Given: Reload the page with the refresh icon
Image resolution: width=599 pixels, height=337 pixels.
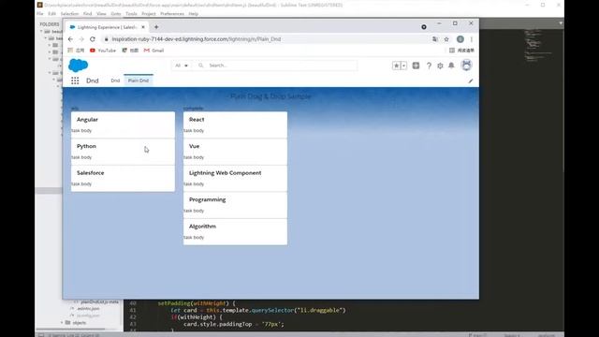Looking at the screenshot, I should pos(93,39).
